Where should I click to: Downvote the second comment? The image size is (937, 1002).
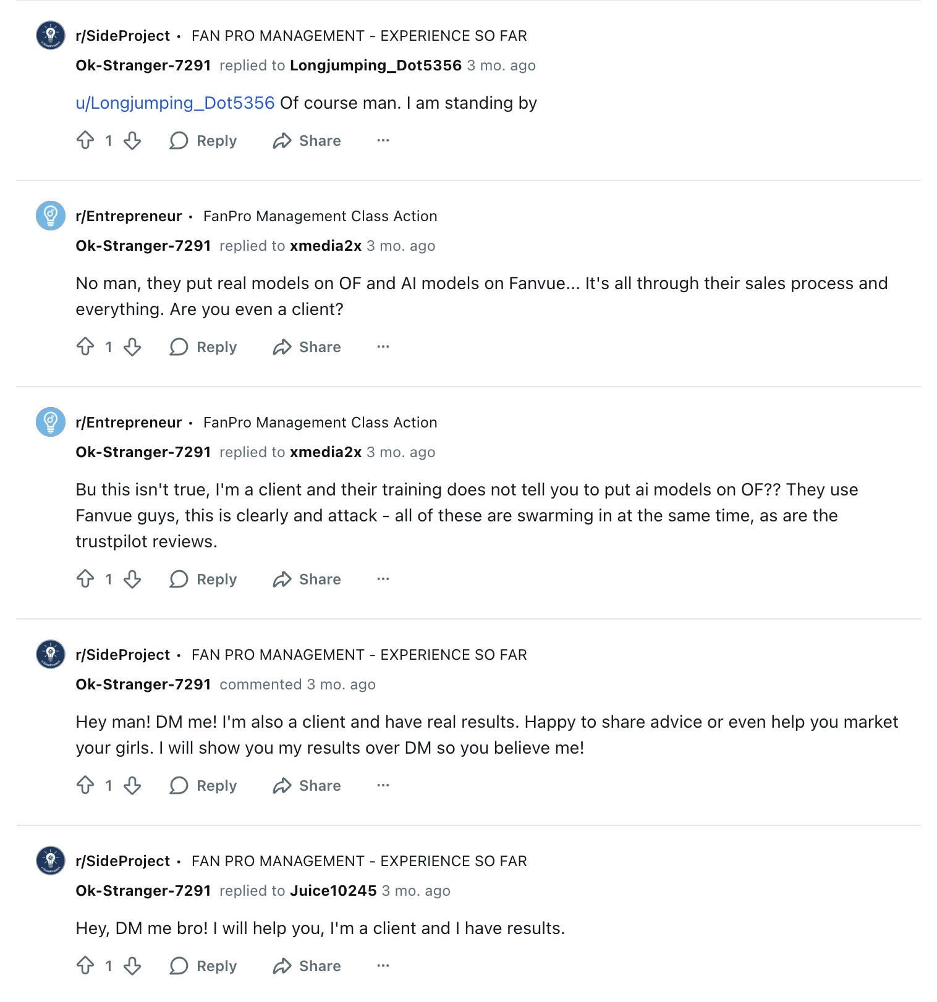pyautogui.click(x=133, y=347)
